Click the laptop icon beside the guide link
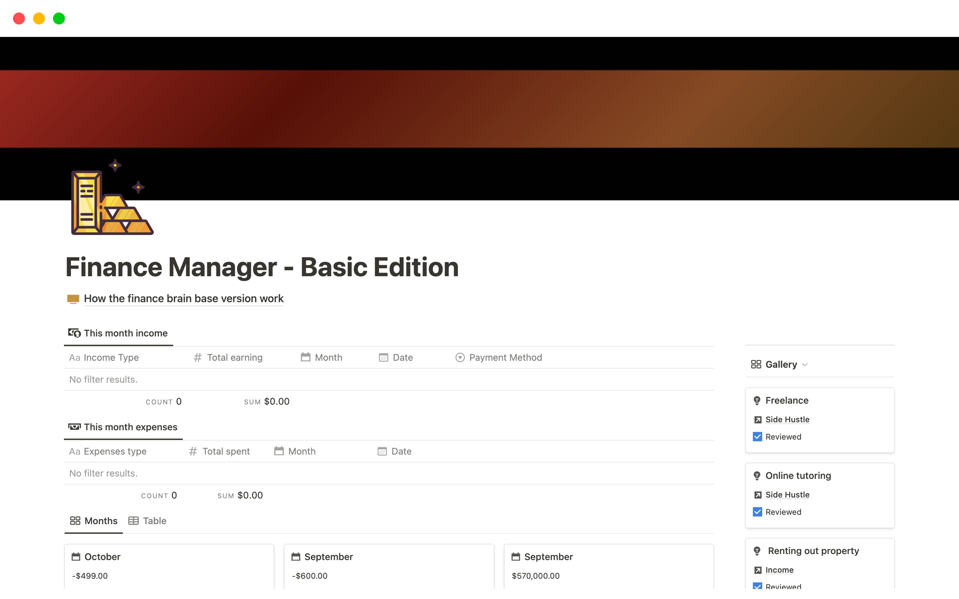959x599 pixels. click(x=73, y=299)
